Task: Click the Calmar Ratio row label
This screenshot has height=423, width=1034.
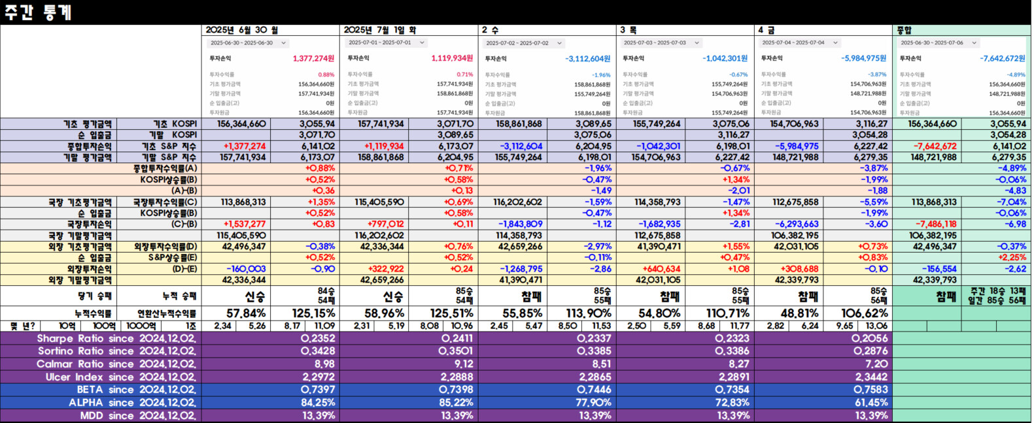Action: click(116, 364)
